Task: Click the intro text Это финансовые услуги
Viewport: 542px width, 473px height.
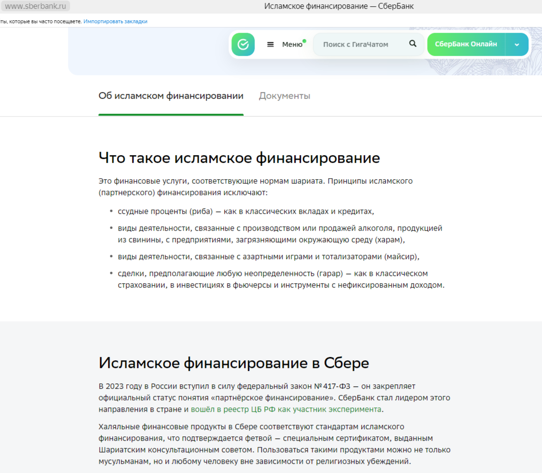Action: pyautogui.click(x=256, y=187)
